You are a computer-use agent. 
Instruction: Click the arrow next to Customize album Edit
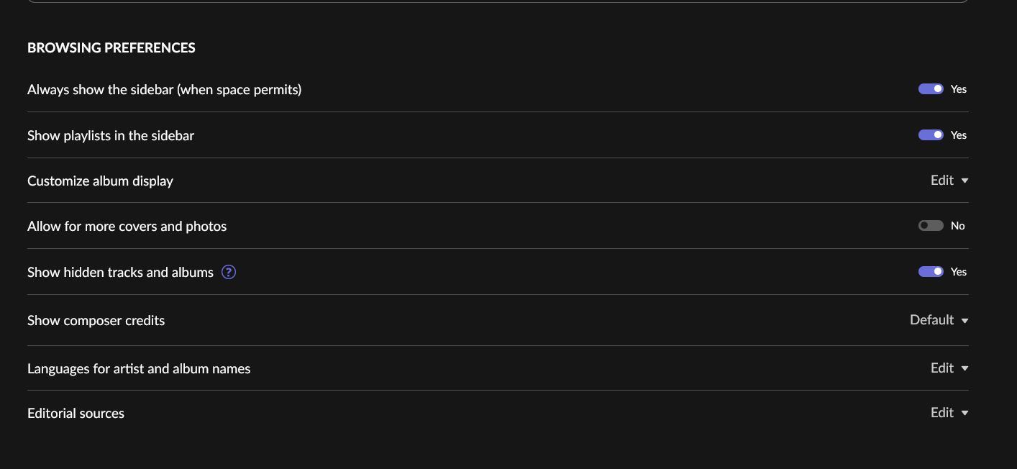tap(965, 181)
